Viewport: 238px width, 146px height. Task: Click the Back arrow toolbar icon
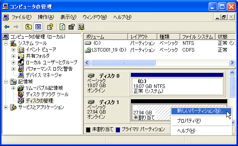7,27
